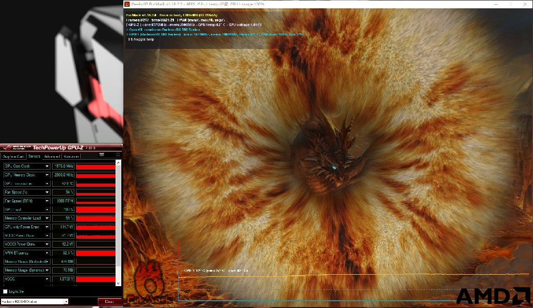Click the GPU-Z sensor list scroll down arrow
Viewport: 533px width, 308px height.
(x=118, y=283)
